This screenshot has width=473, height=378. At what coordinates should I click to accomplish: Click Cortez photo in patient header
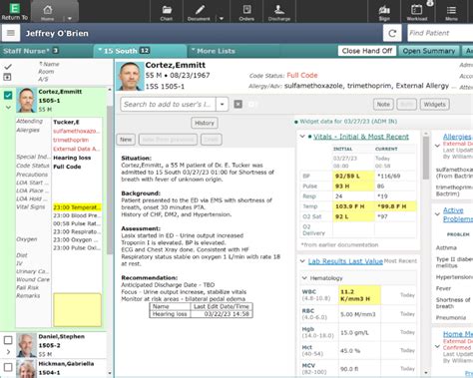130,77
